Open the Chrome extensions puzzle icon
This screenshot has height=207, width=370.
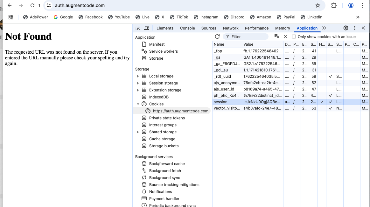[x=334, y=5]
